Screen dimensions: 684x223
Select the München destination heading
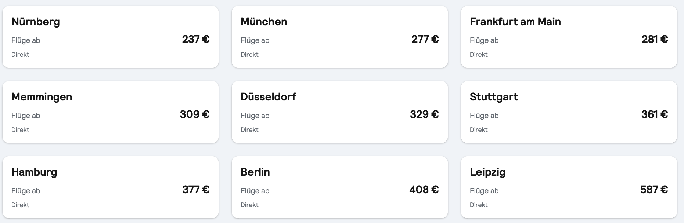tap(264, 22)
